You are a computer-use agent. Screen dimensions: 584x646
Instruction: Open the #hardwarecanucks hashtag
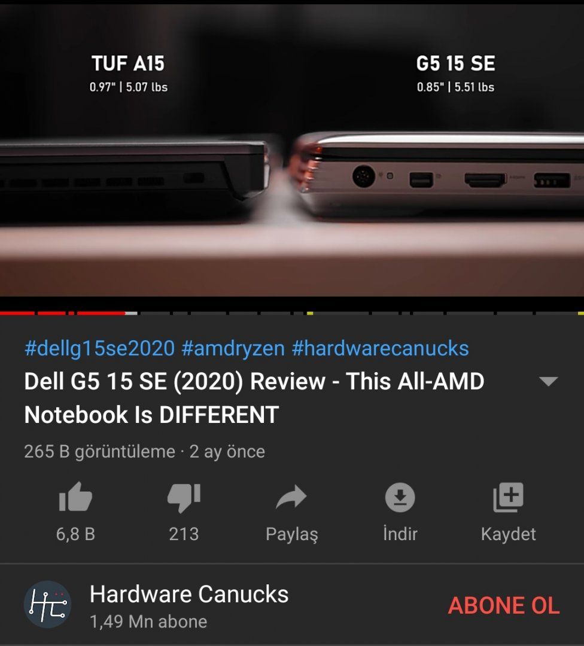pos(380,348)
